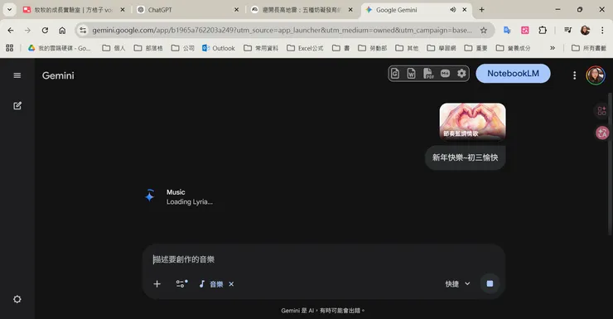Open the 部落格 bookmark folder
The height and width of the screenshot is (319, 613).
tap(148, 48)
